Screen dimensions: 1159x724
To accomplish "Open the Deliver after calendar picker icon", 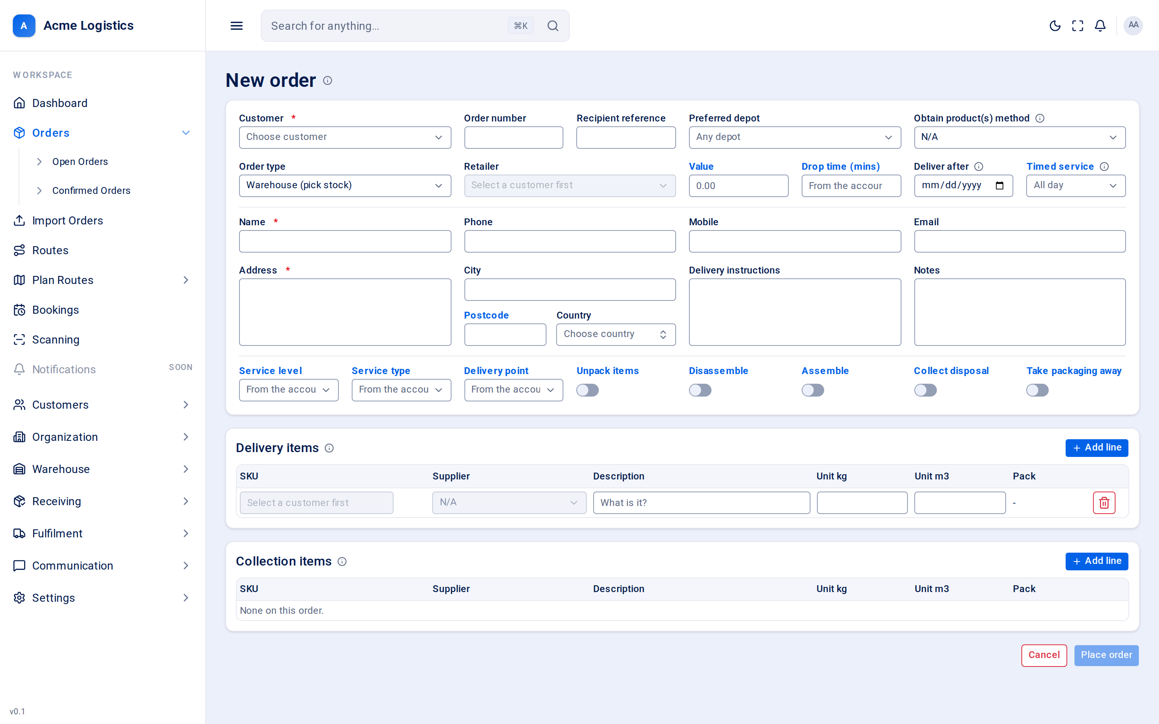I will click(1000, 186).
